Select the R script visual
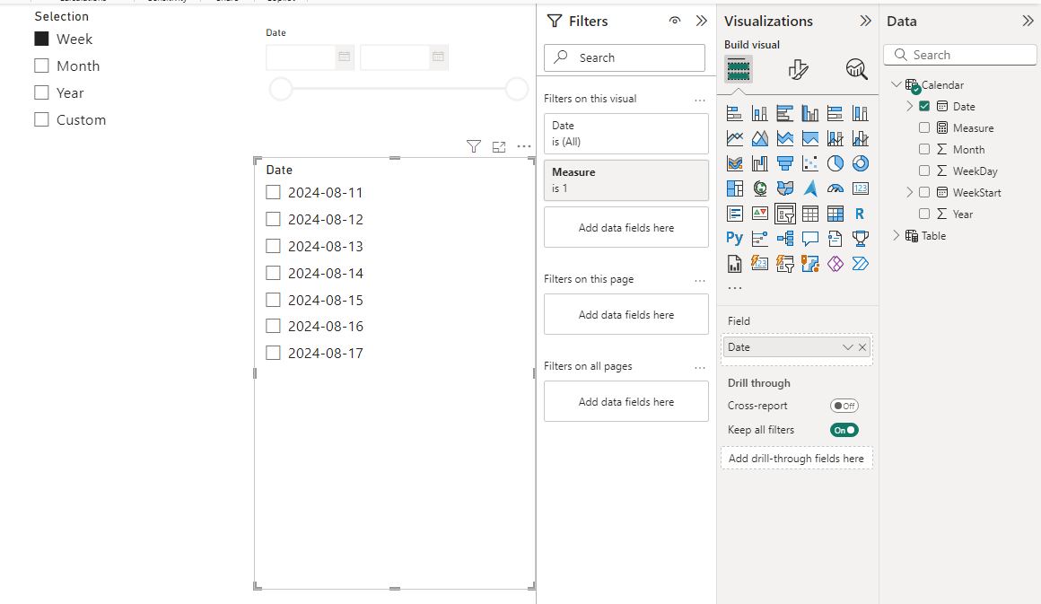This screenshot has width=1041, height=604. tap(861, 214)
